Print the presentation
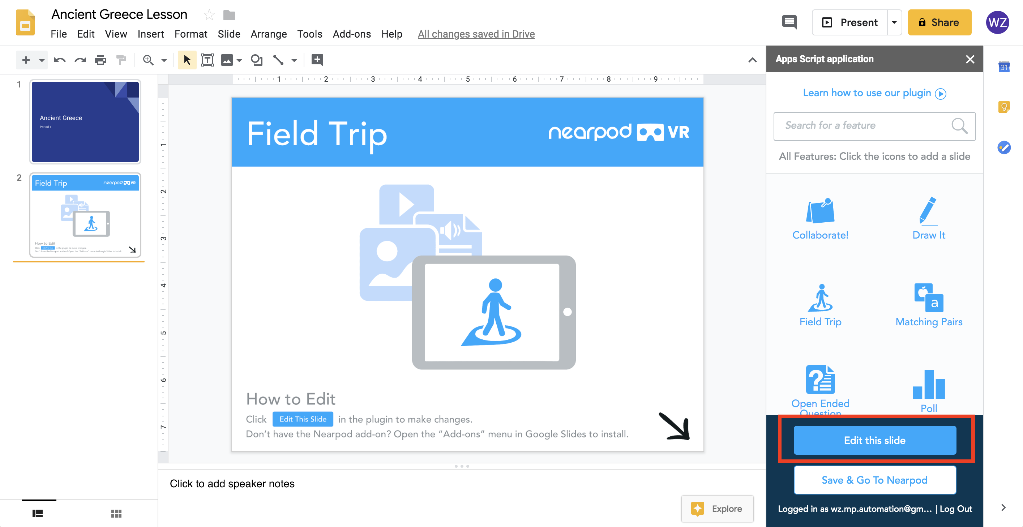The image size is (1023, 527). pyautogui.click(x=101, y=60)
